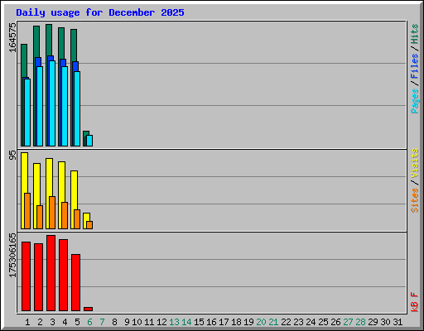Click the Sites legend label
424x331 pixels.
click(415, 200)
